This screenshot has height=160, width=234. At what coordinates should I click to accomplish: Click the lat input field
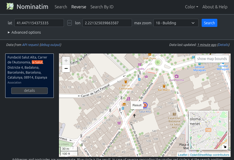click(39, 23)
